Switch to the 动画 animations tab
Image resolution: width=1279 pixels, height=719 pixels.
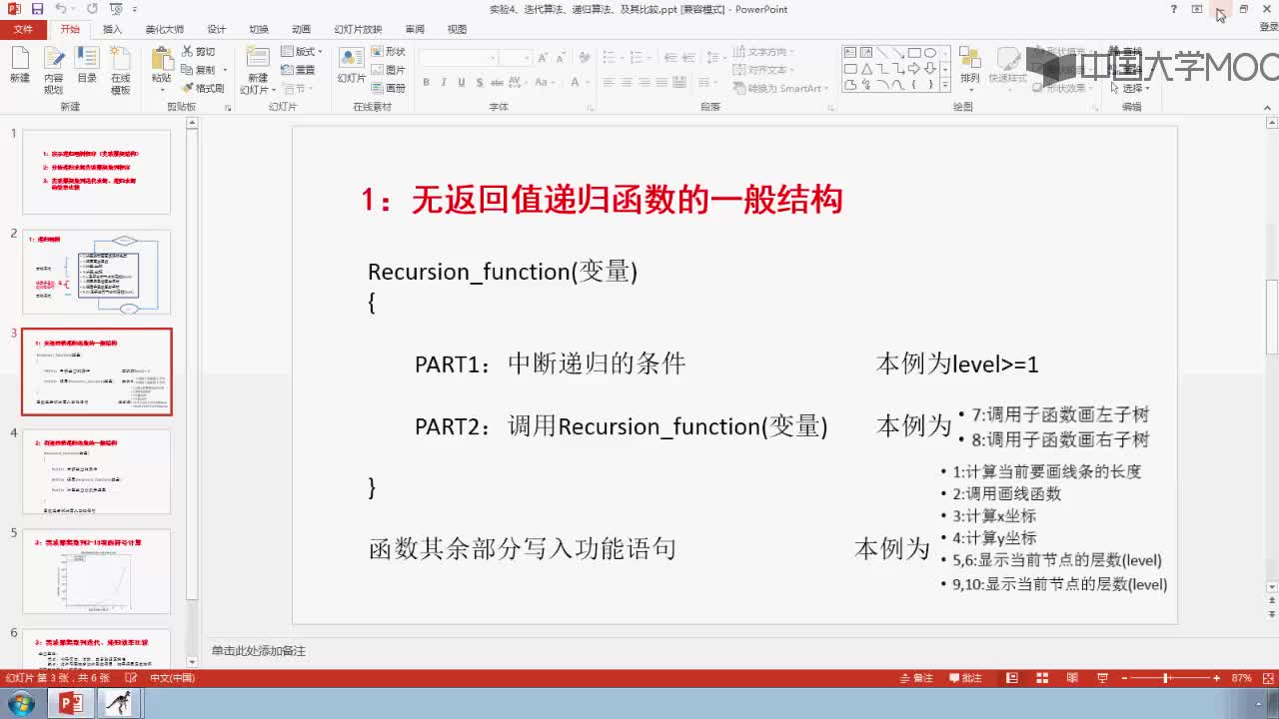pos(301,29)
